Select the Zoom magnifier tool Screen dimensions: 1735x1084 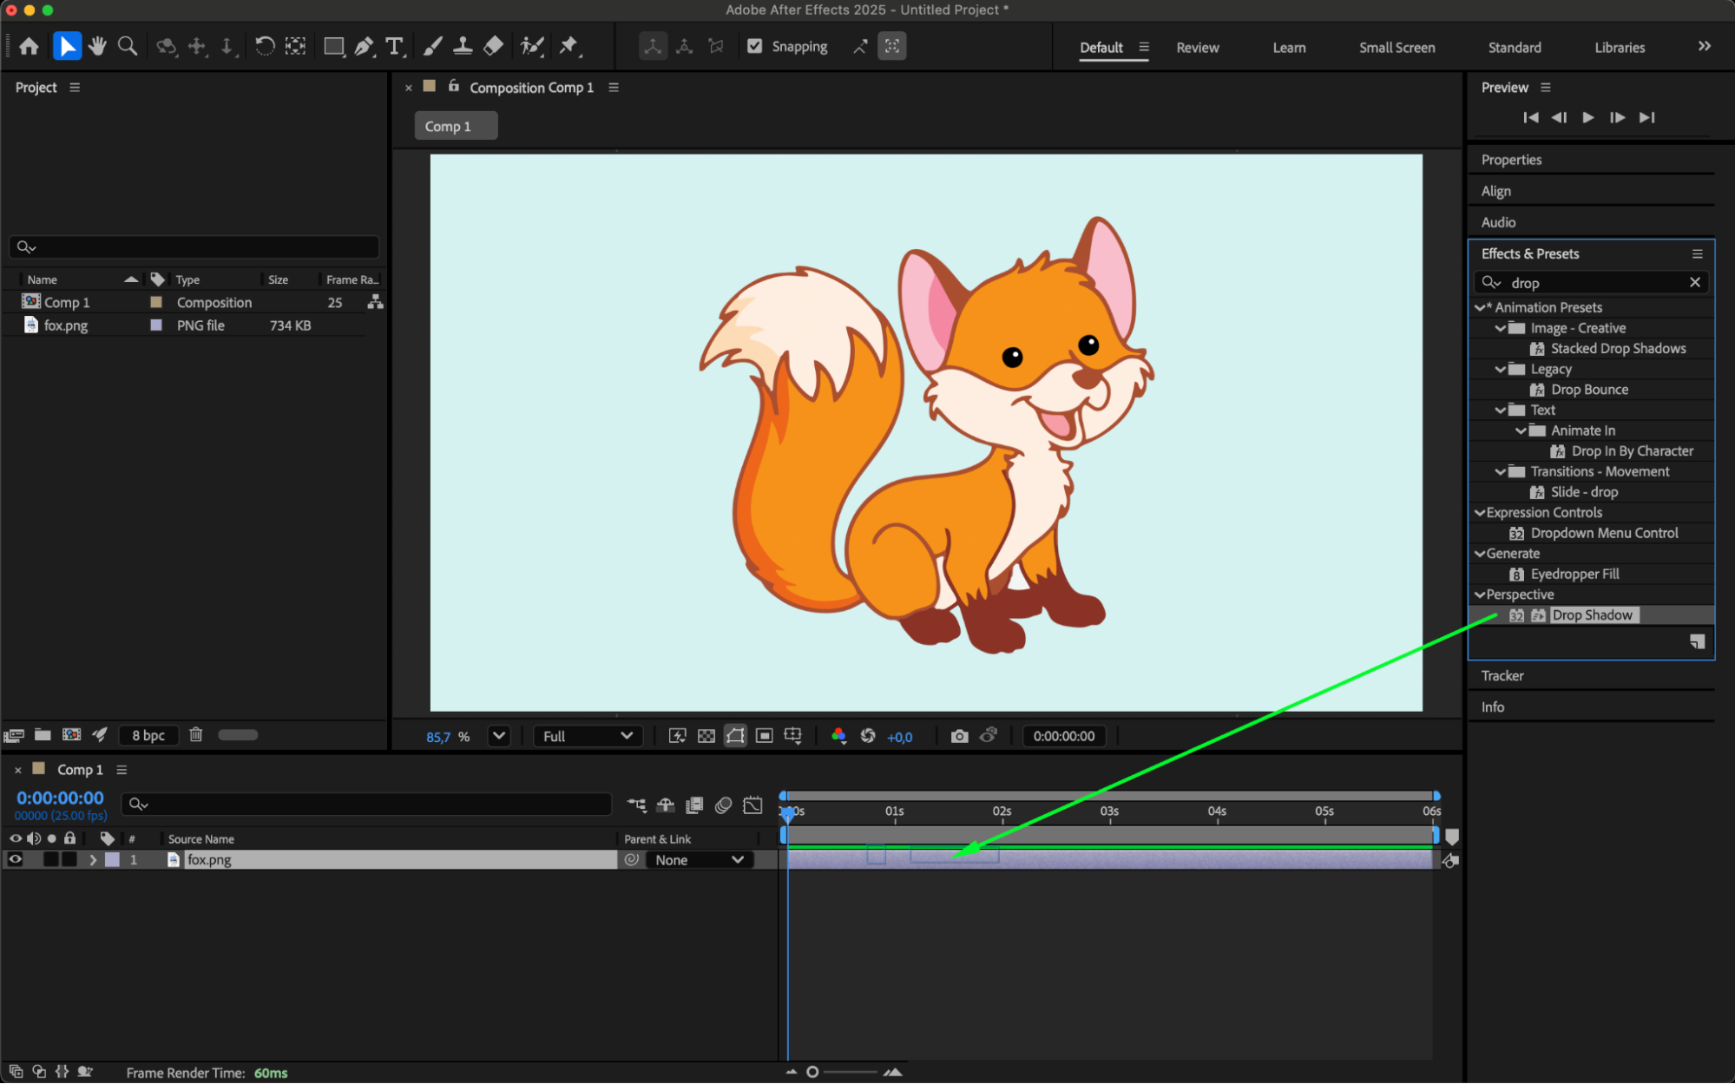pos(128,46)
